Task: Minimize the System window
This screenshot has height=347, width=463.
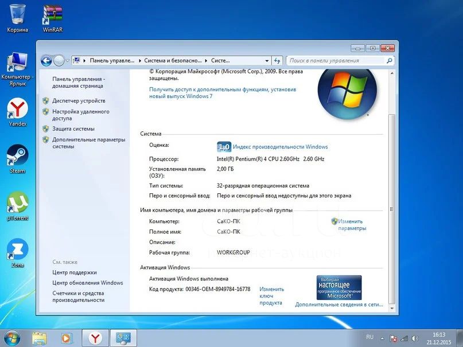Action: 357,48
